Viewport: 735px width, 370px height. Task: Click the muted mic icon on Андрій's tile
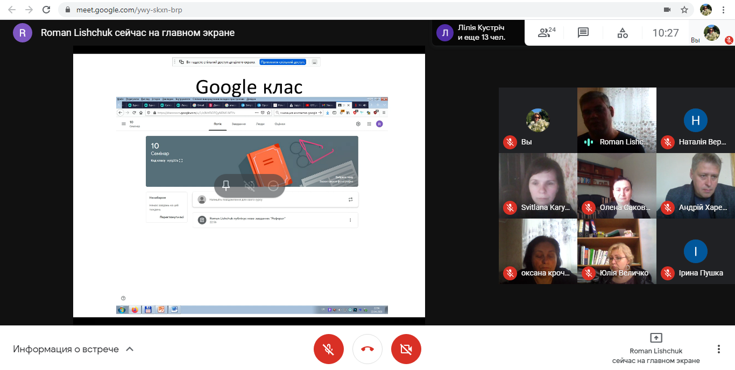[668, 207]
